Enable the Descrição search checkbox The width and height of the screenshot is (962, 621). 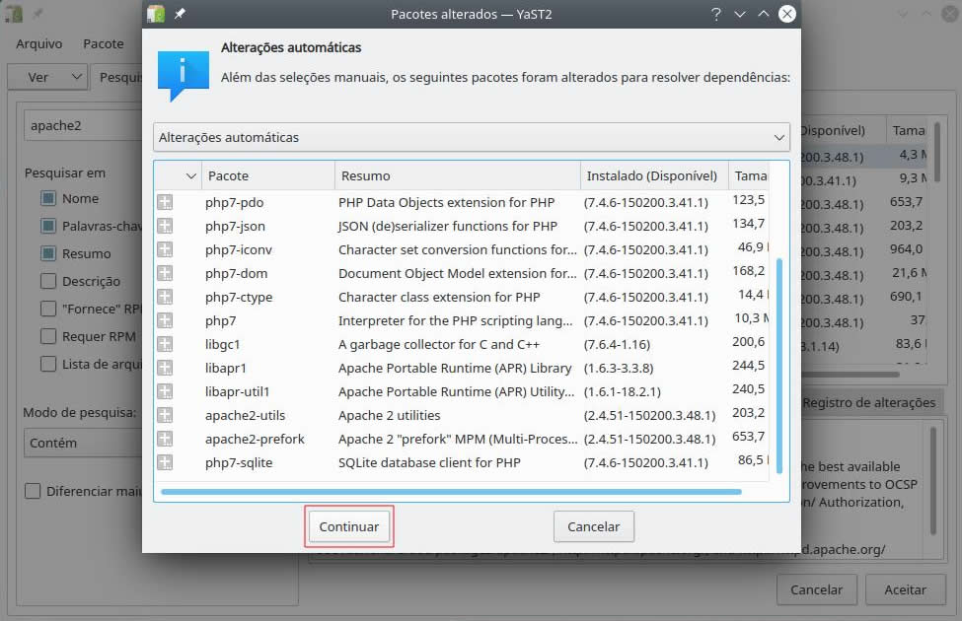pos(48,281)
